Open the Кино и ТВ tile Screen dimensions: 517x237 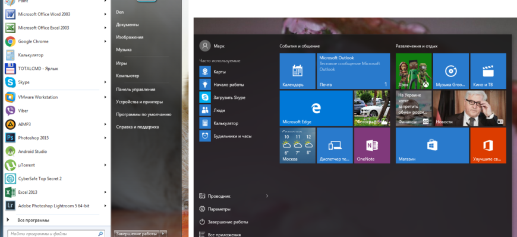coord(488,71)
